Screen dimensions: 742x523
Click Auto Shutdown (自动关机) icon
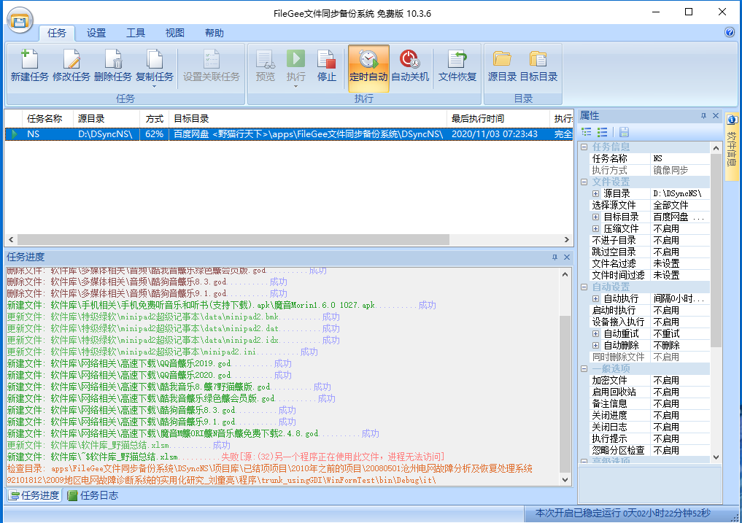[410, 66]
